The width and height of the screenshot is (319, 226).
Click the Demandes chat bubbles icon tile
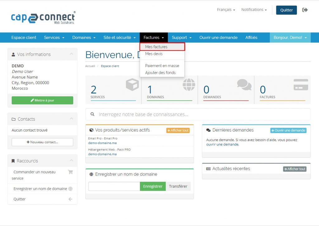[x=244, y=84]
